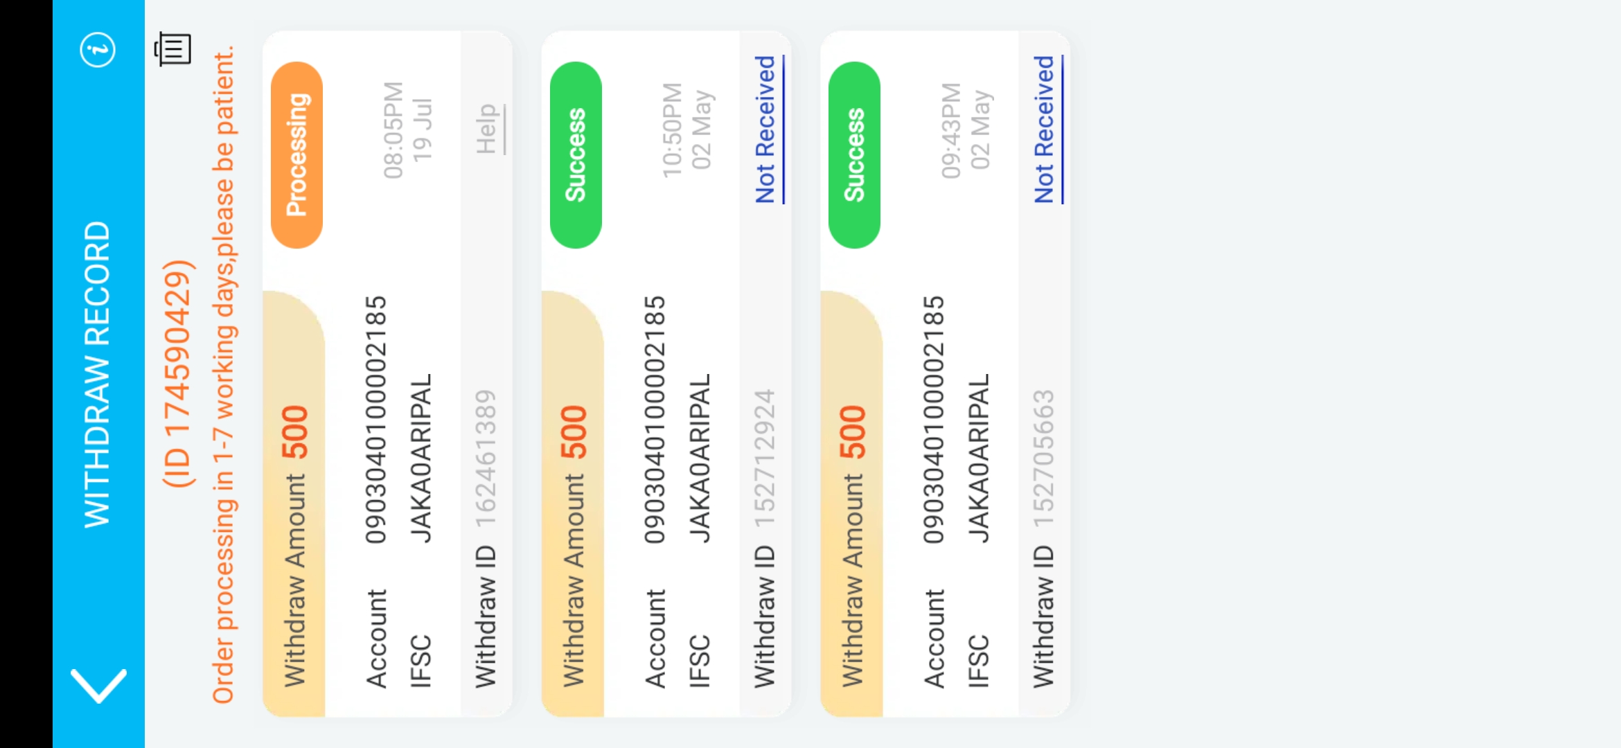Tap the account number on the 19 Jul record
Viewport: 1621px width, 748px height.
pyautogui.click(x=376, y=420)
